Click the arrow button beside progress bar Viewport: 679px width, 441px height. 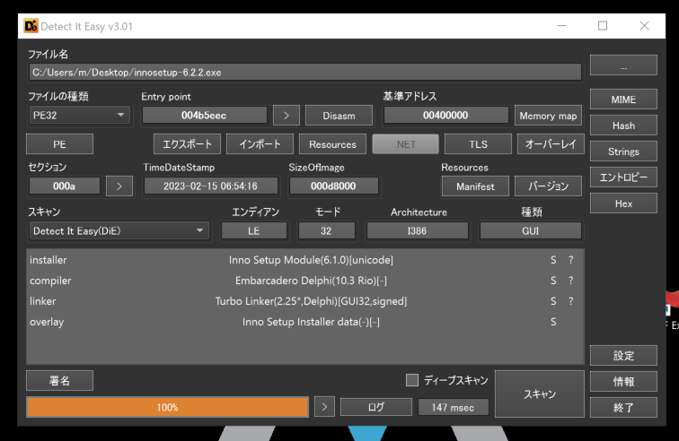tap(324, 407)
